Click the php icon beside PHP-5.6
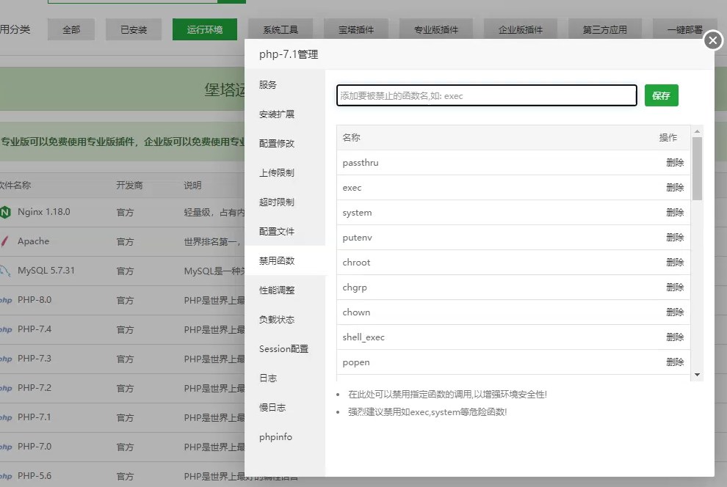 pos(6,476)
